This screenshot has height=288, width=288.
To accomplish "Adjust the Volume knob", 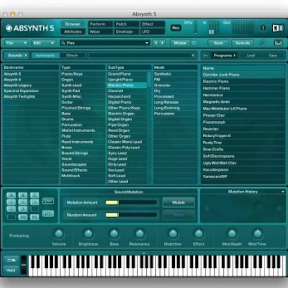I will (x=59, y=234).
